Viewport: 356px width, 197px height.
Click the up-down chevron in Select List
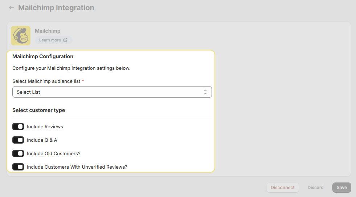click(205, 92)
